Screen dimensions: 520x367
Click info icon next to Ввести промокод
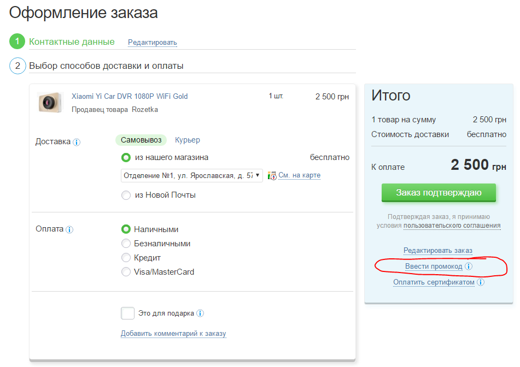[x=469, y=267]
